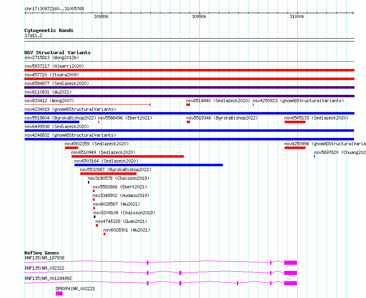Select the nsv6510949 (Sedlazeck2020) red bar
366x298 pixels.
click(127, 156)
